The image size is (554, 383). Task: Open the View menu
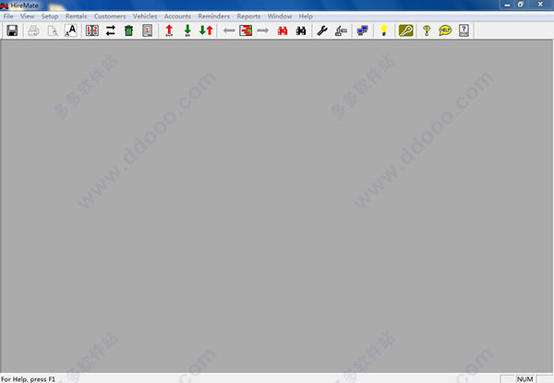coord(27,17)
